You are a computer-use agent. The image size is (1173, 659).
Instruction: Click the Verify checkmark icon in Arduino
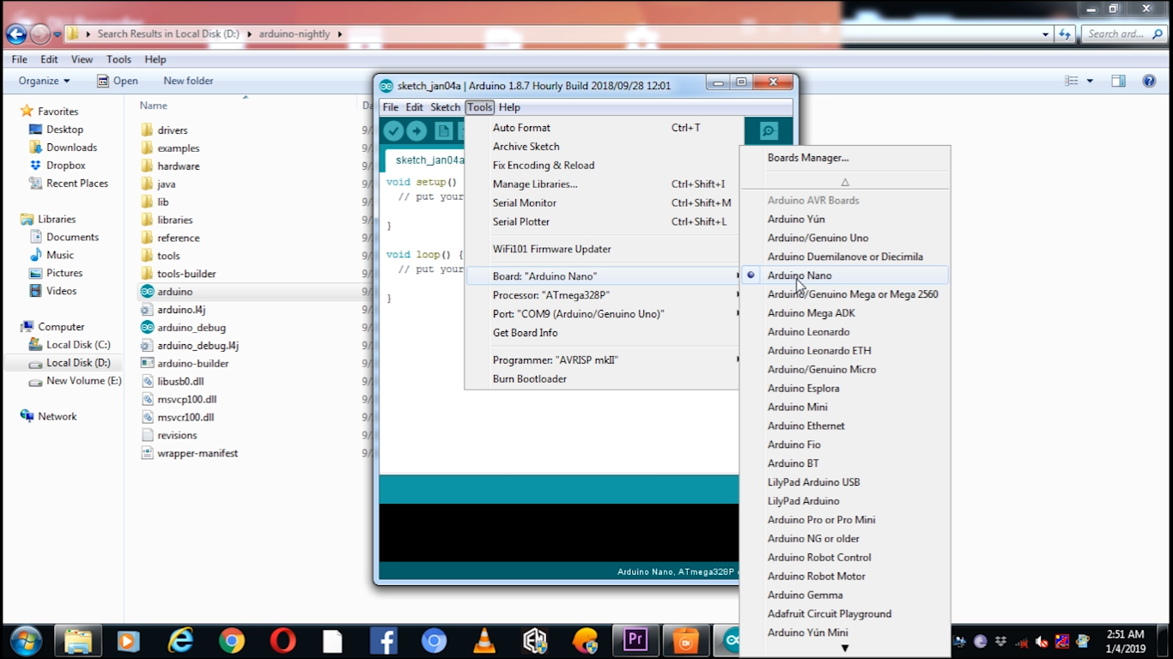click(394, 131)
